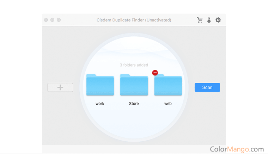268x167 pixels.
Task: Select the Store folder icon
Action: pos(134,85)
